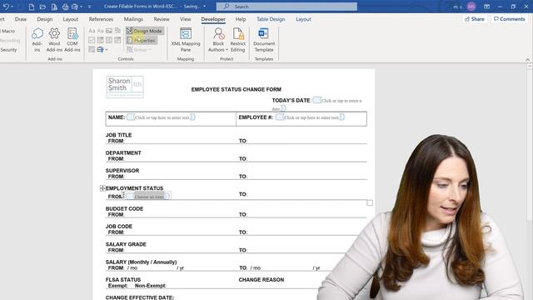Open control Properties button
This screenshot has height=300, width=533.
point(142,40)
